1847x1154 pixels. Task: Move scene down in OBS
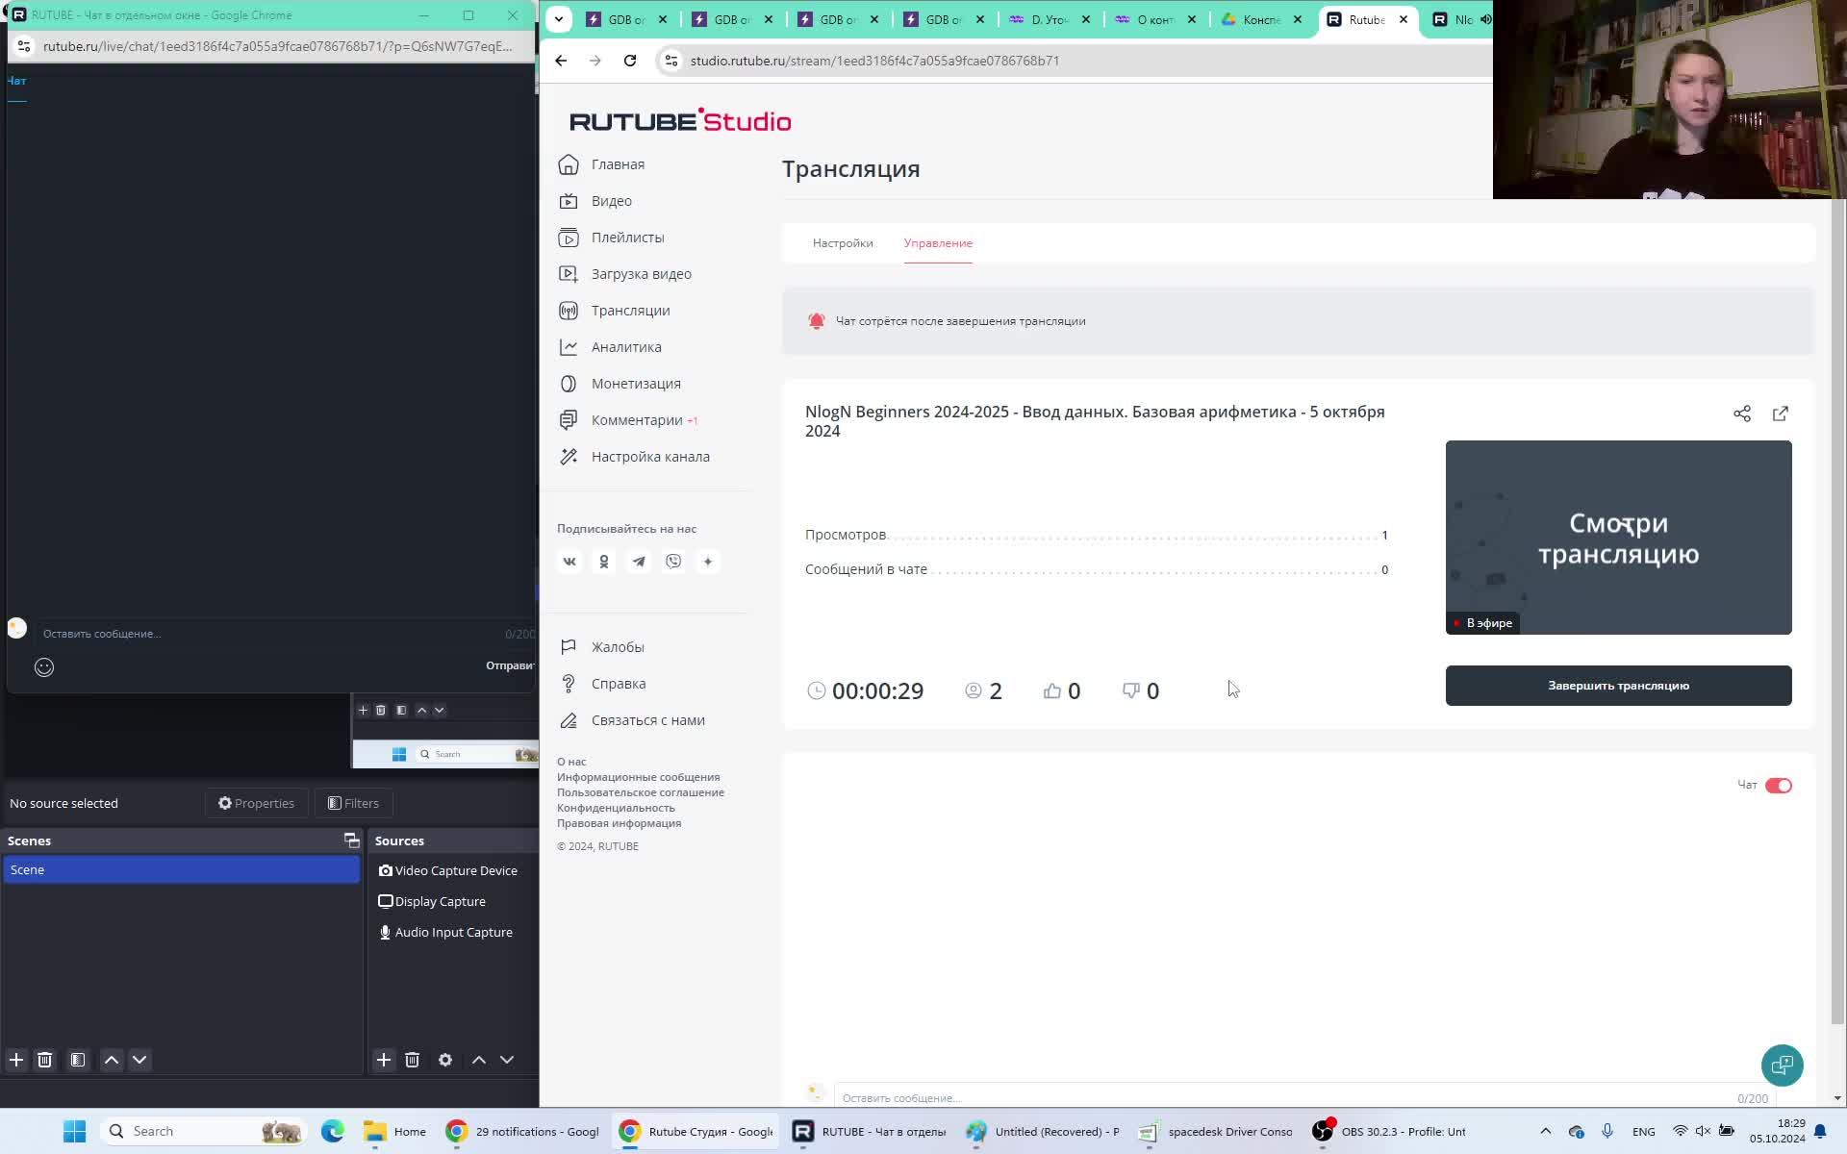pos(139,1060)
